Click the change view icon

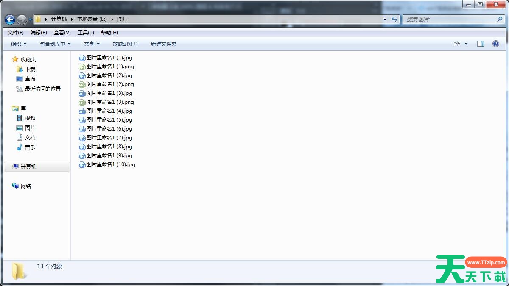457,44
